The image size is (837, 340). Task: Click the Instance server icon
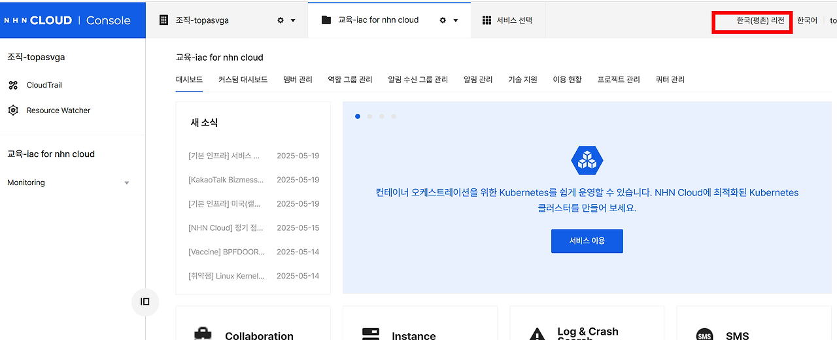[371, 334]
